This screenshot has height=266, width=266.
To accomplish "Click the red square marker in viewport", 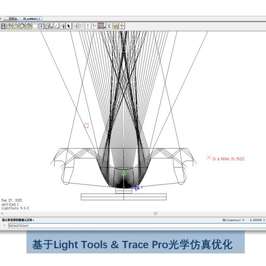I will [86, 126].
